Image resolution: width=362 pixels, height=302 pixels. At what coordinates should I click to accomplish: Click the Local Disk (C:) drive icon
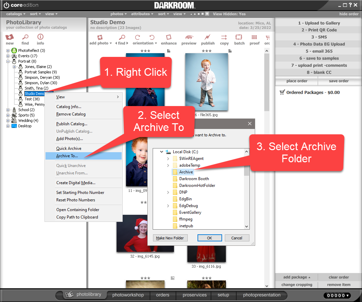point(168,152)
